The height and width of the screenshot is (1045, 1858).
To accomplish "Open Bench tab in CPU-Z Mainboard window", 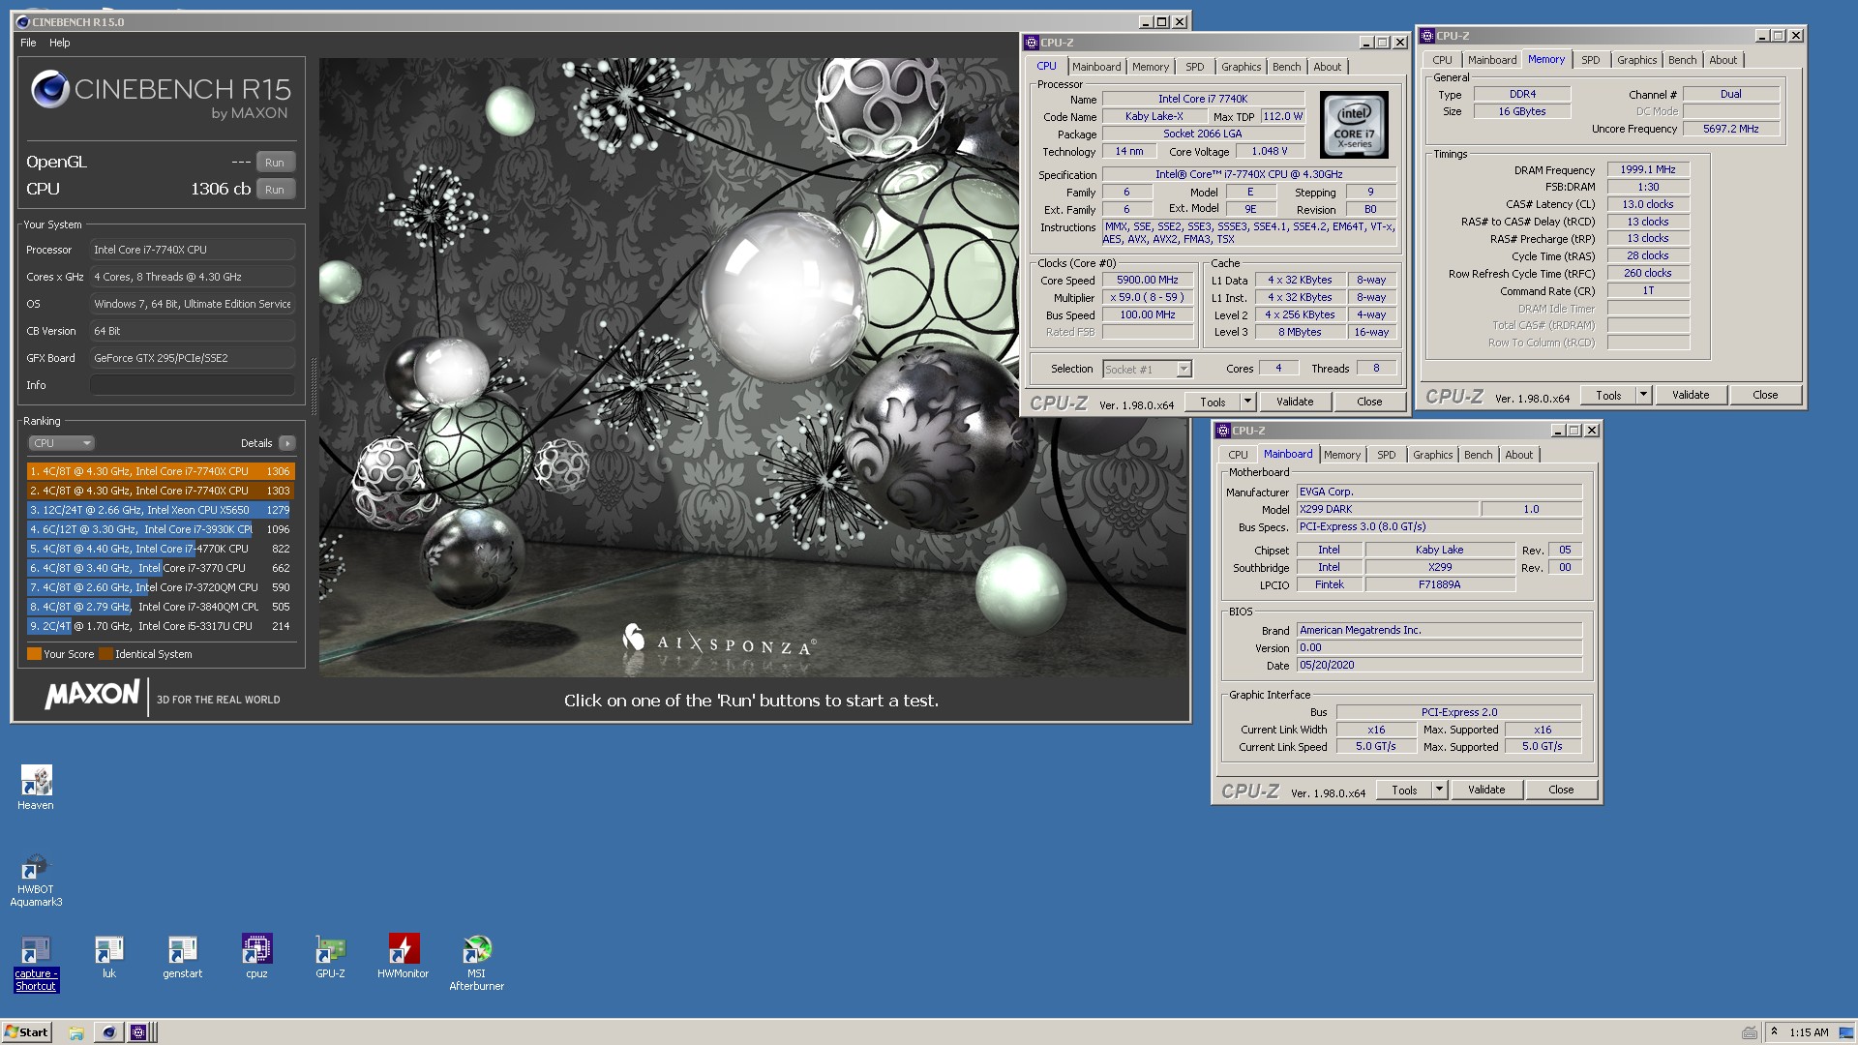I will coord(1478,455).
